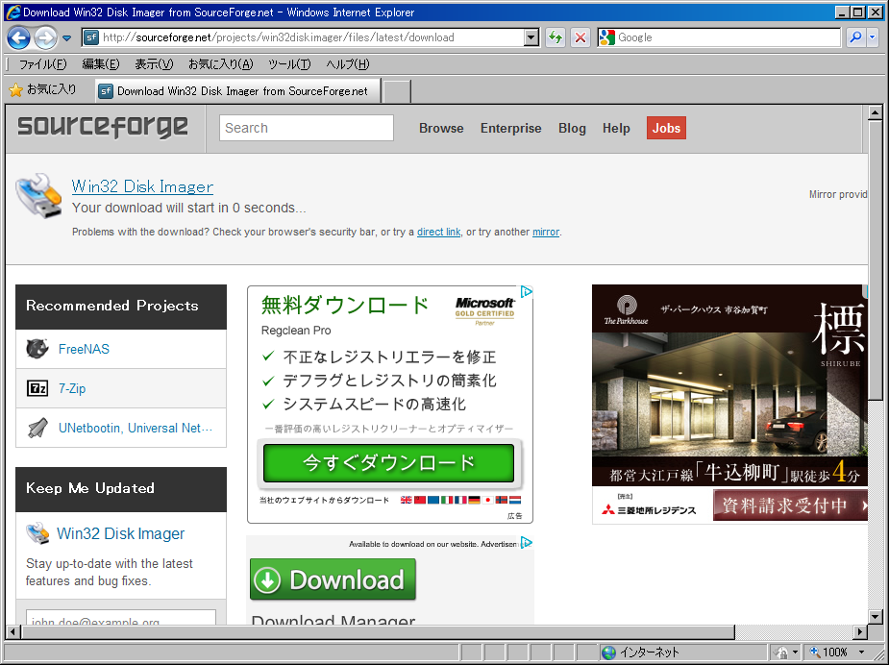
Task: Click the green 今すぐダウンロード button
Action: tap(388, 463)
